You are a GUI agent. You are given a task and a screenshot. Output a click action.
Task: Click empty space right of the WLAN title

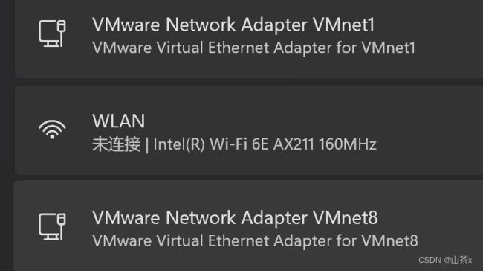308,121
